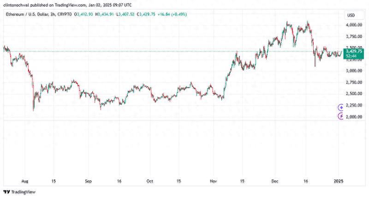Select the Dec marker on time axis
The width and height of the screenshot is (369, 198).
[275, 181]
